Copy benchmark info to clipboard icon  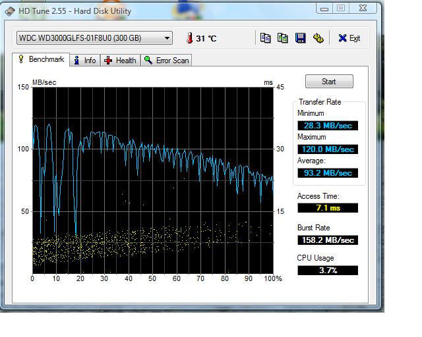click(265, 38)
